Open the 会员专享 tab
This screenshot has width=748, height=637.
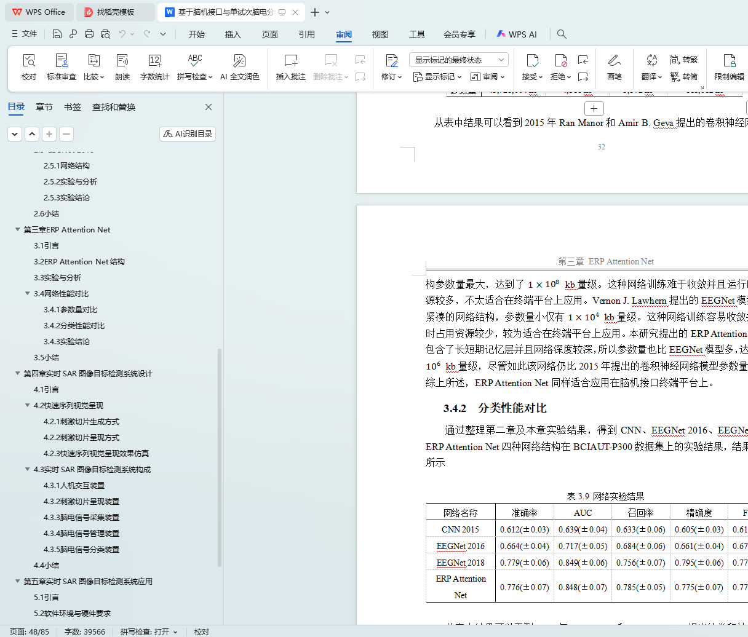tap(460, 34)
